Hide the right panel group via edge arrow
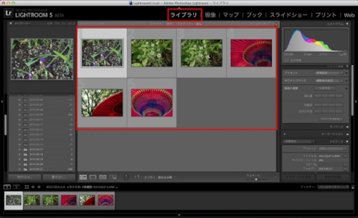The width and height of the screenshot is (358, 218). 356,101
